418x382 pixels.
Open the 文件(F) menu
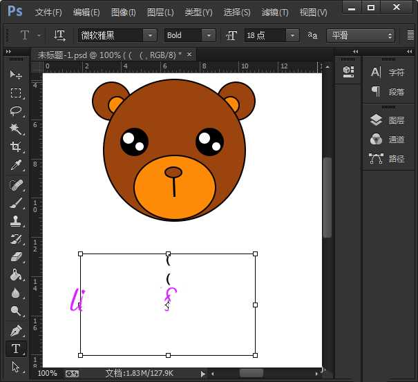pos(48,12)
